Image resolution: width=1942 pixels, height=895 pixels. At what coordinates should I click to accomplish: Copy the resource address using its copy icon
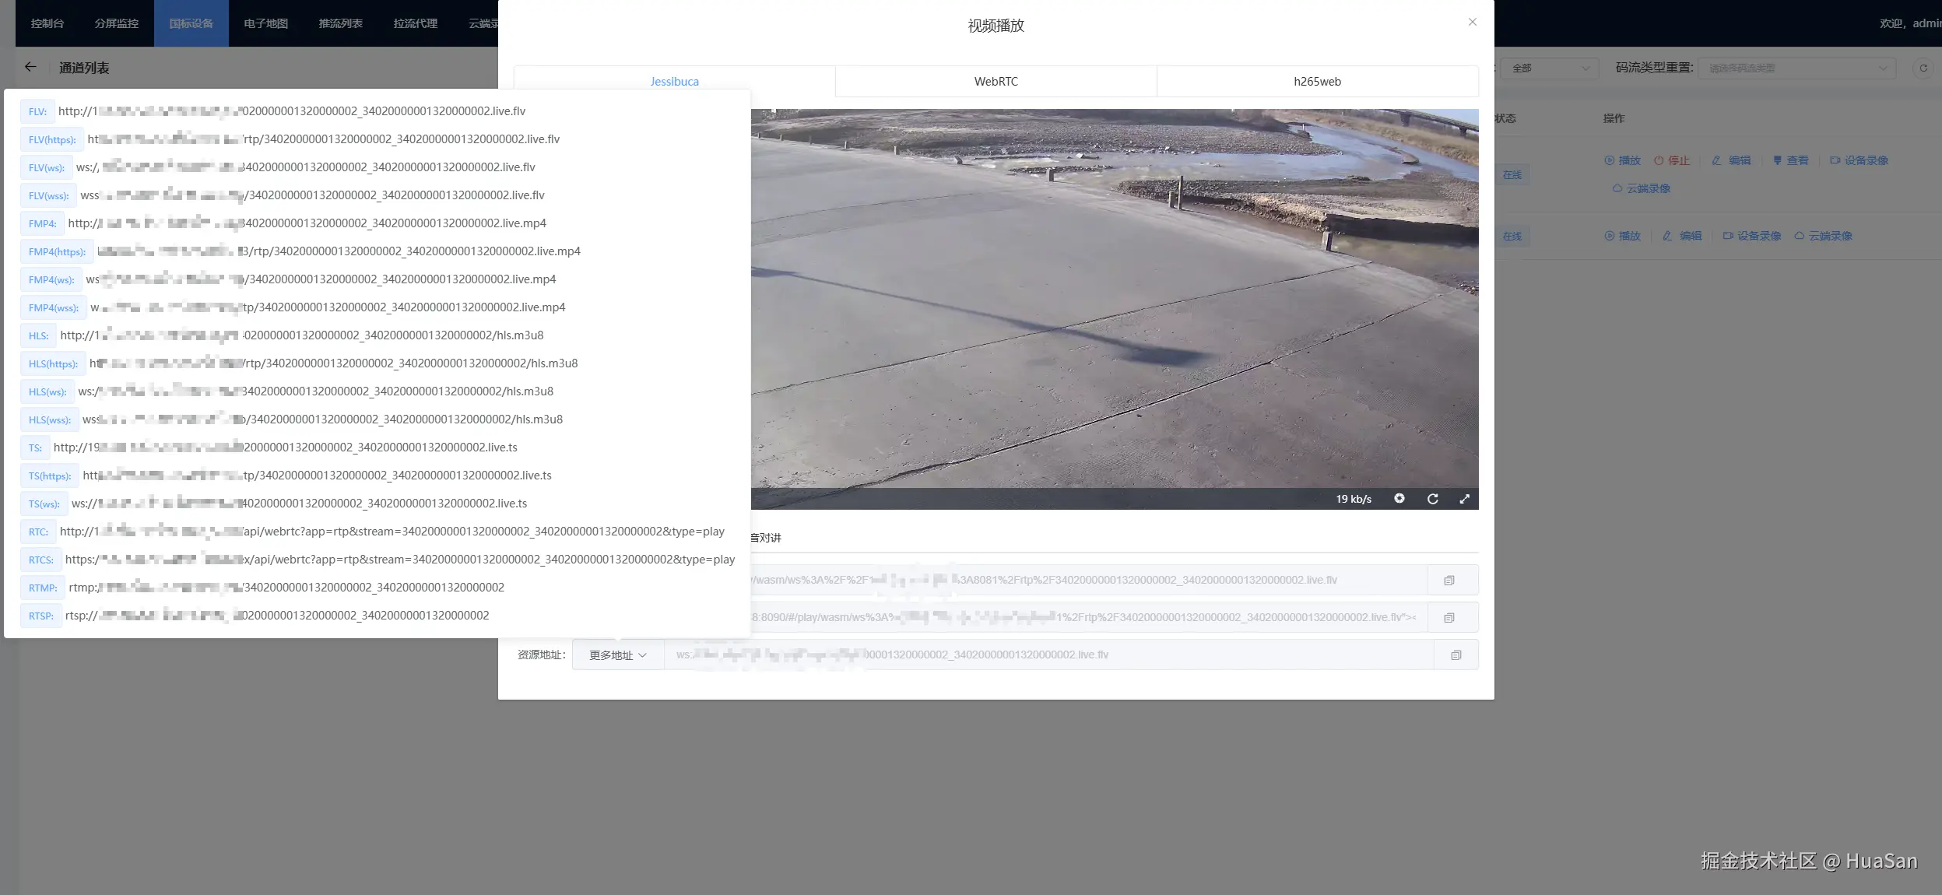pos(1456,655)
